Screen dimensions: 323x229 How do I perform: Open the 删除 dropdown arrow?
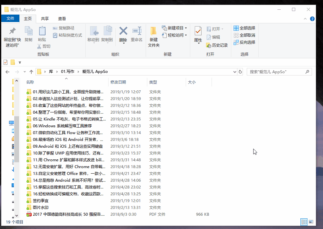(123, 43)
